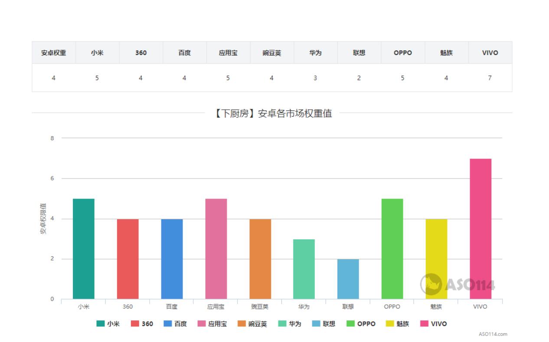Click the VIVO table header cell
The image size is (549, 342).
pyautogui.click(x=490, y=53)
